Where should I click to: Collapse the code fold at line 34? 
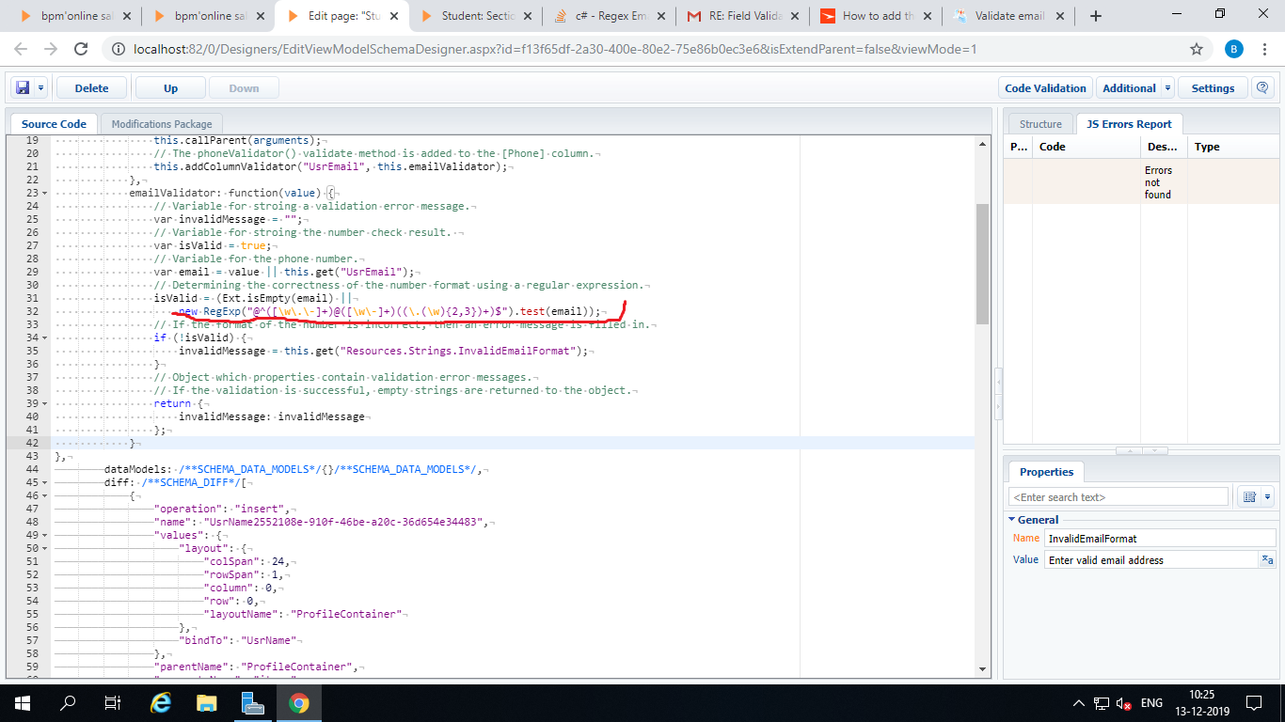(x=45, y=337)
